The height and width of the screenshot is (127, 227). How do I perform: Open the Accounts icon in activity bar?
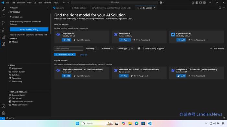(4, 106)
